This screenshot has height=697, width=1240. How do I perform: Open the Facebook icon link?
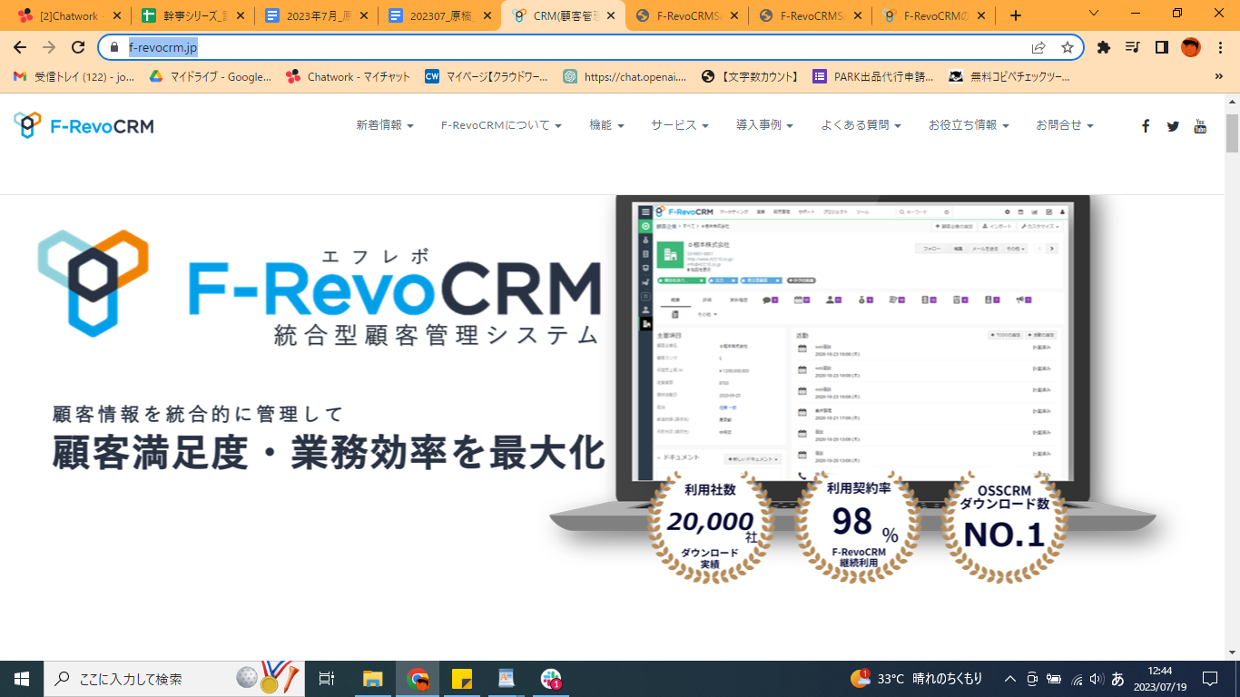coord(1146,126)
